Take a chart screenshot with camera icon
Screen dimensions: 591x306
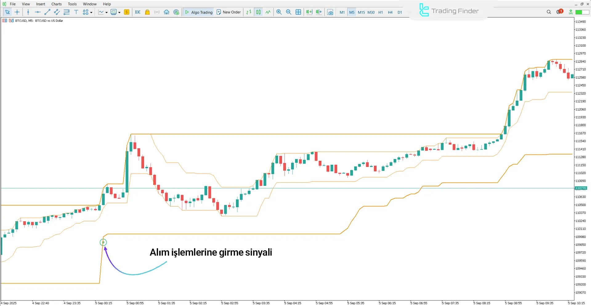[330, 12]
